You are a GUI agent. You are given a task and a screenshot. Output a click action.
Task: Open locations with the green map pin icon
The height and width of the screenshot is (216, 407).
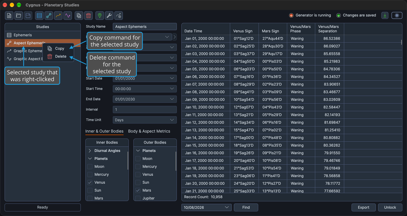[x=100, y=16]
